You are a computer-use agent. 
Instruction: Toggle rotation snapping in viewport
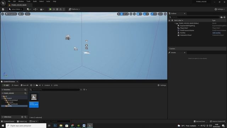144,14
